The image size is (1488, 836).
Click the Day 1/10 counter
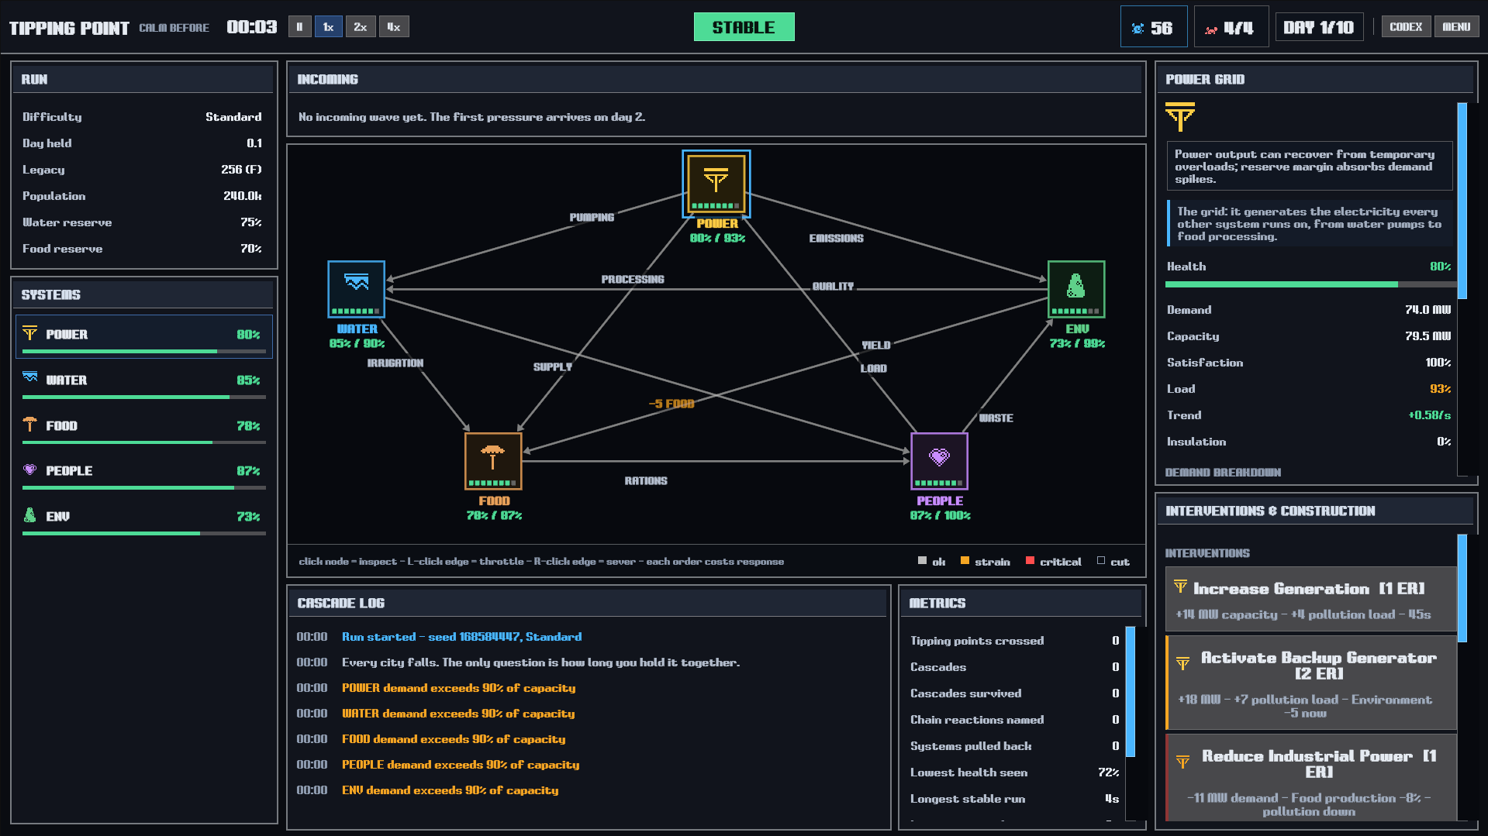pyautogui.click(x=1318, y=27)
